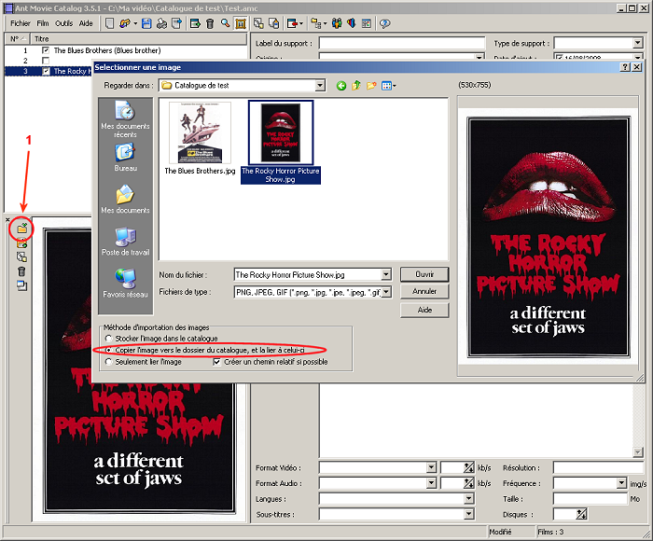Open Favoris réseau in places bar

125,284
